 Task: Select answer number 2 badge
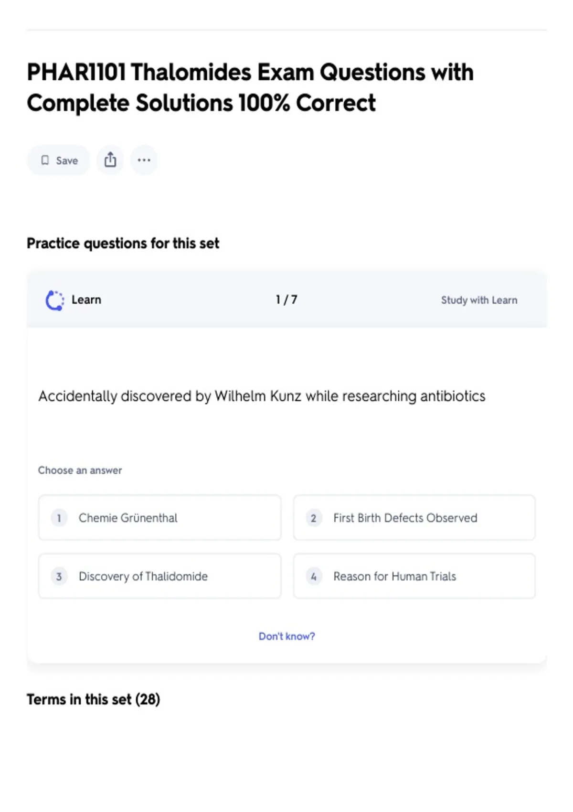tap(313, 518)
